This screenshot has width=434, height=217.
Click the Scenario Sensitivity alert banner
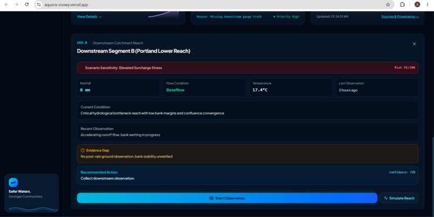(x=248, y=68)
